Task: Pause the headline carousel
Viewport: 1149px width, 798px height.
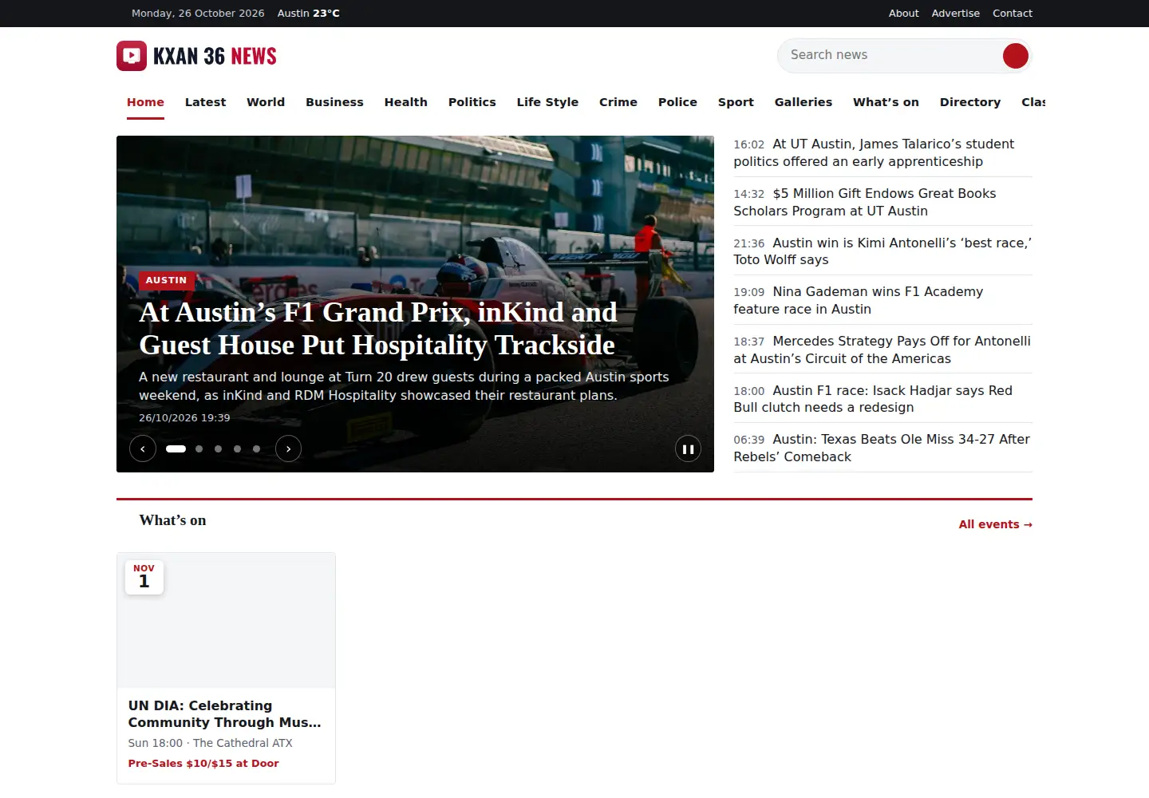Action: 688,448
